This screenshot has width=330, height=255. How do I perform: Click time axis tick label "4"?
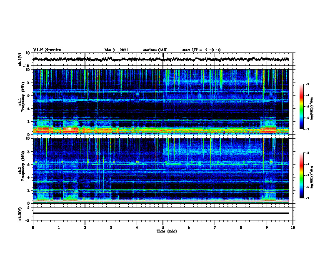tap(137, 227)
